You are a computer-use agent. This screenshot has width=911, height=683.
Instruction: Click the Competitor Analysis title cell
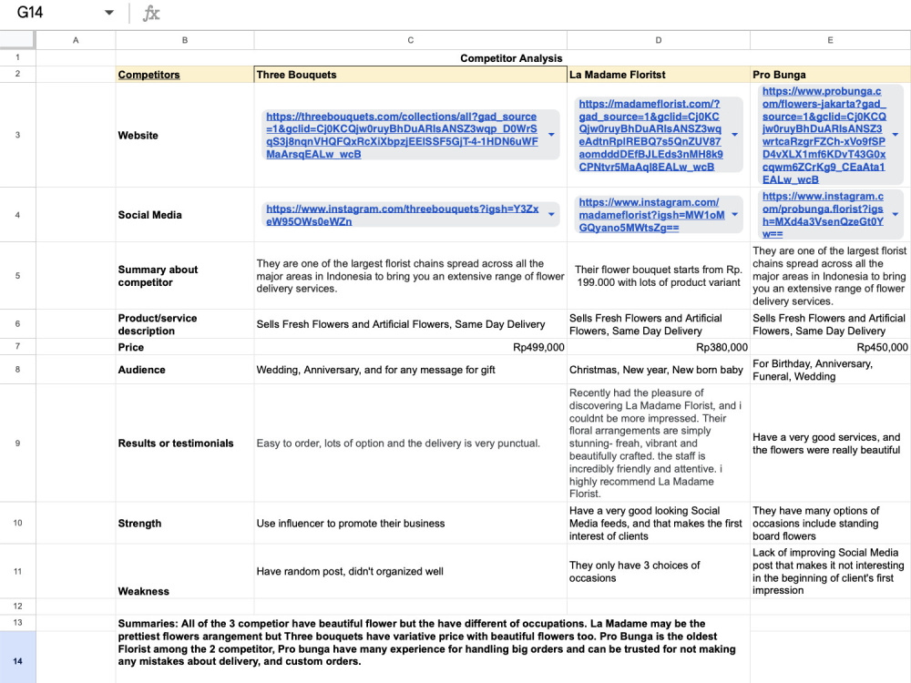click(x=511, y=58)
